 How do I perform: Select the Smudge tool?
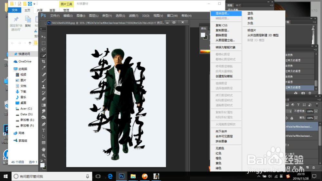click(x=43, y=111)
